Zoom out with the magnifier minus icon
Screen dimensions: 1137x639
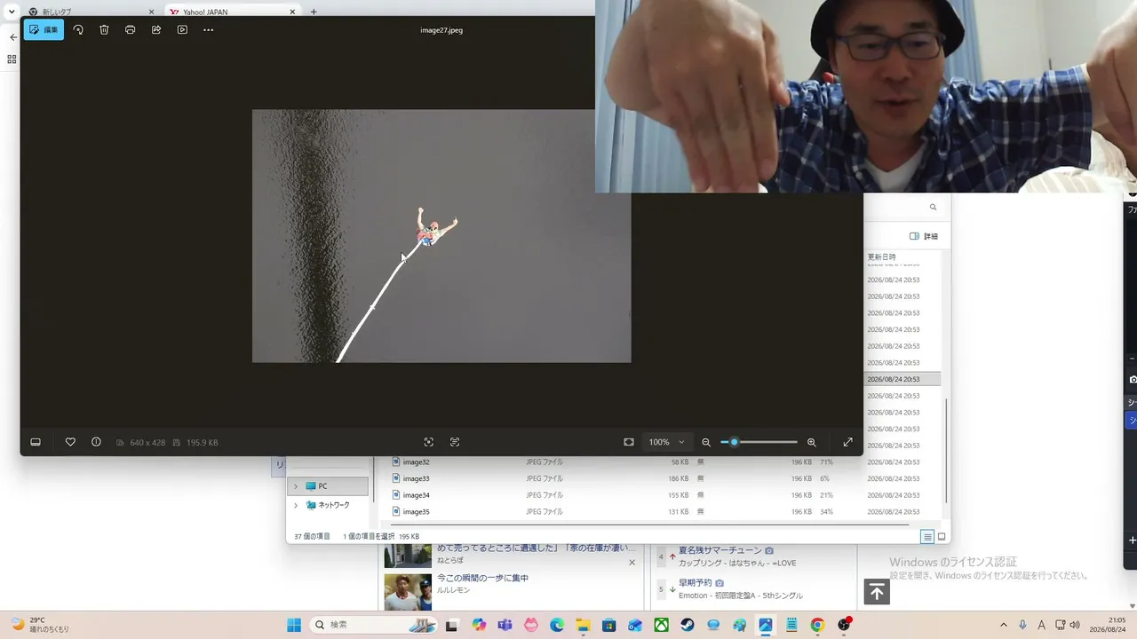point(706,442)
